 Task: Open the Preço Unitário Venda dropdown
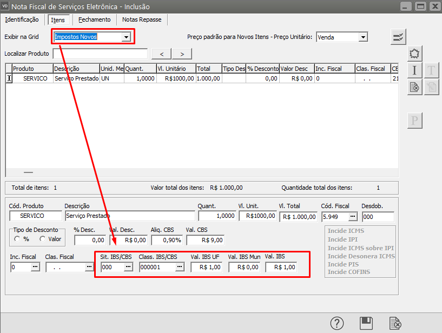pyautogui.click(x=363, y=37)
